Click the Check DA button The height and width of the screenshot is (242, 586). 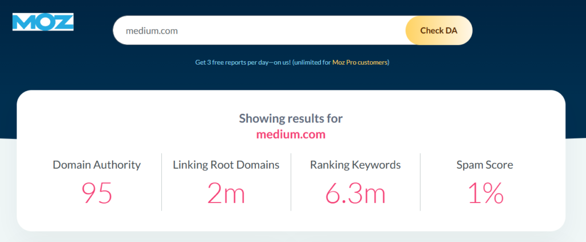(439, 31)
